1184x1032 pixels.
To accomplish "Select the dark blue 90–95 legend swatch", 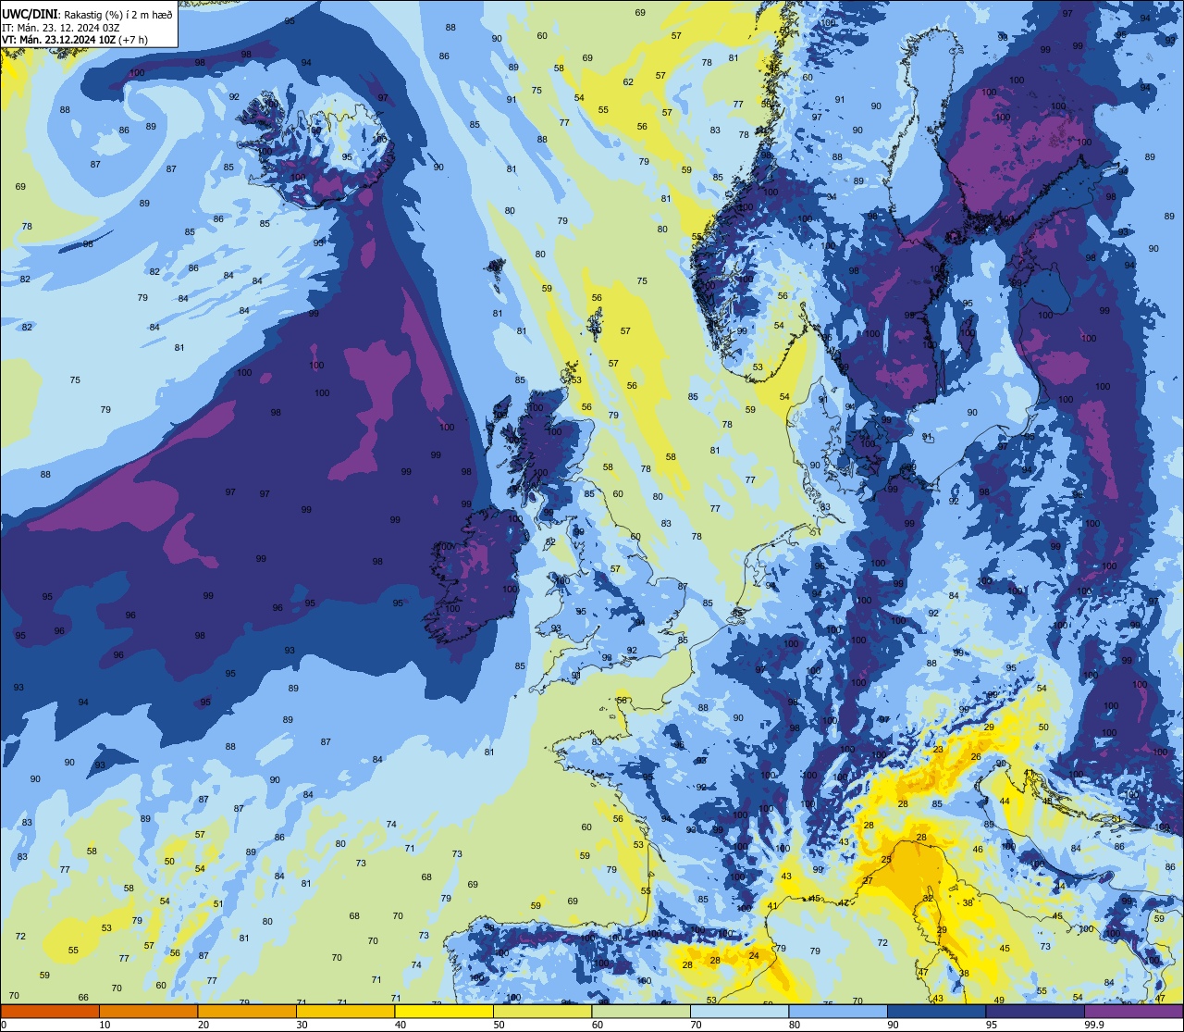I will tap(936, 1012).
